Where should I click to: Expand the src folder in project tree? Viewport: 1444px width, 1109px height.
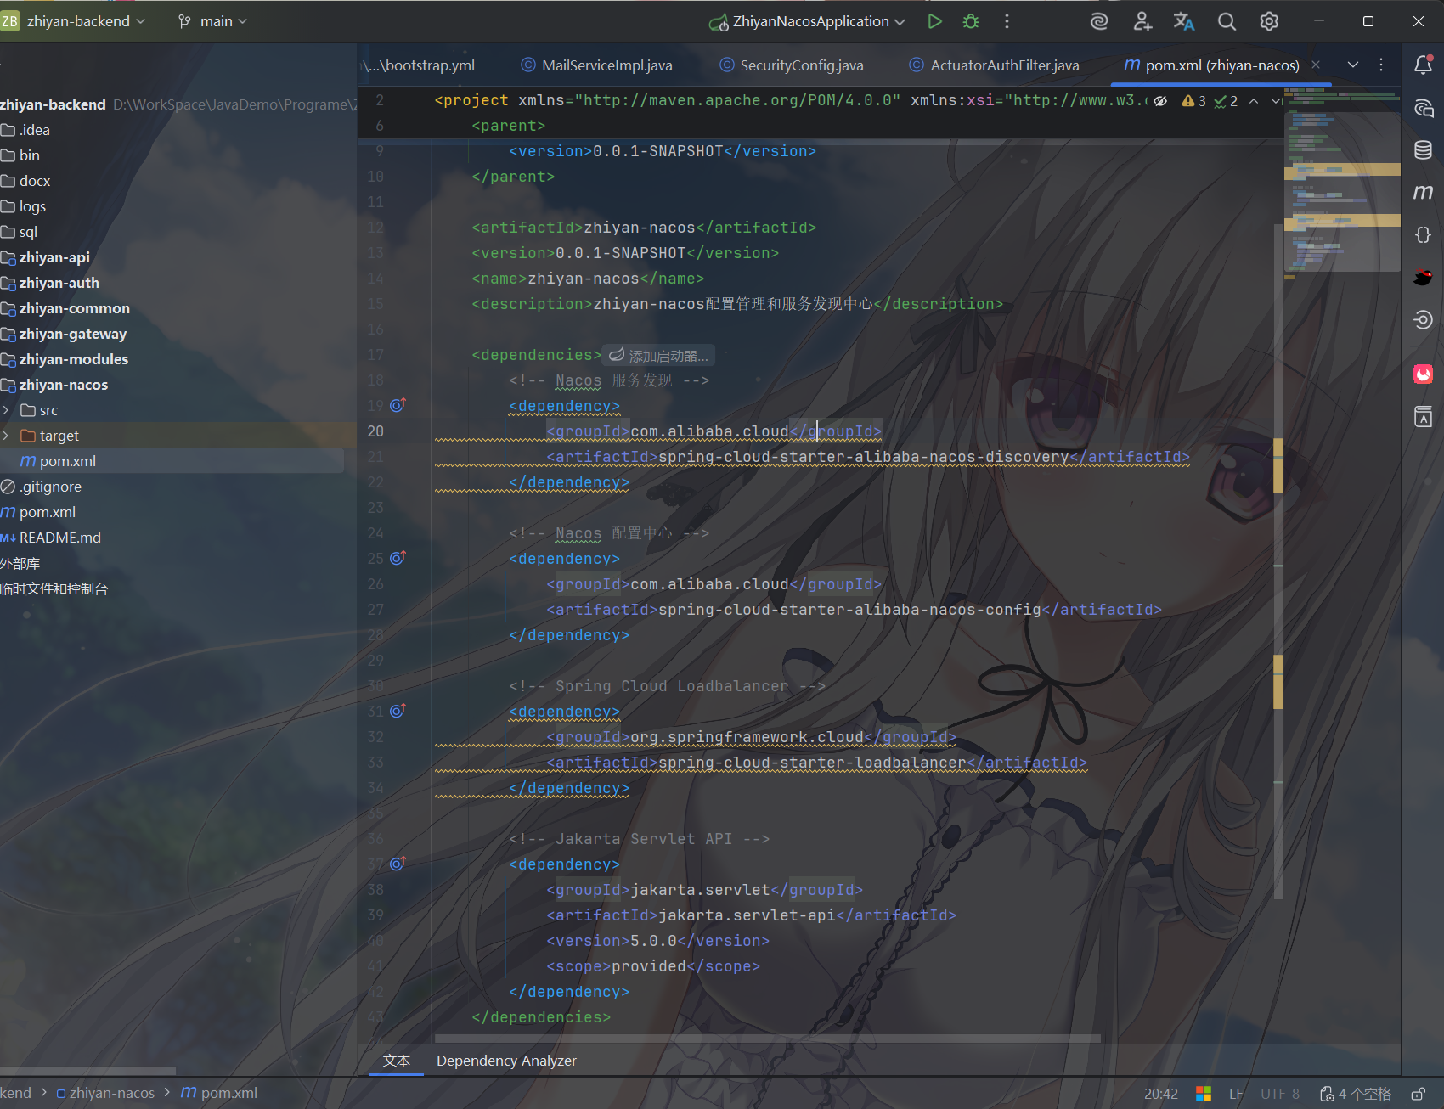pyautogui.click(x=7, y=410)
